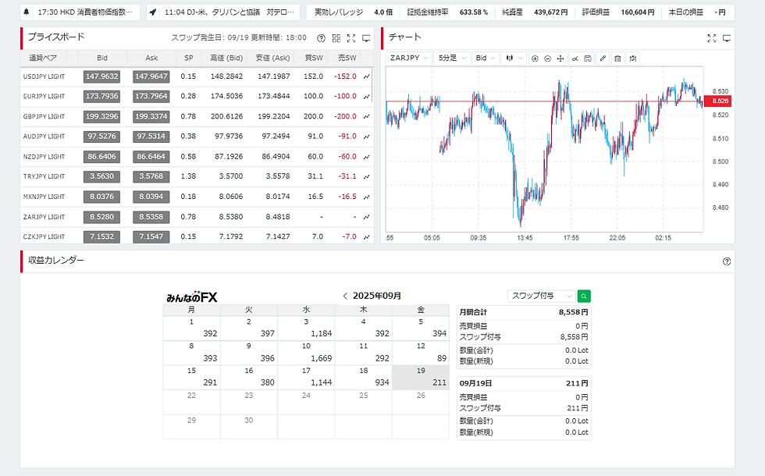Open the chart indicators settings icon
This screenshot has height=476, width=765.
(575, 59)
